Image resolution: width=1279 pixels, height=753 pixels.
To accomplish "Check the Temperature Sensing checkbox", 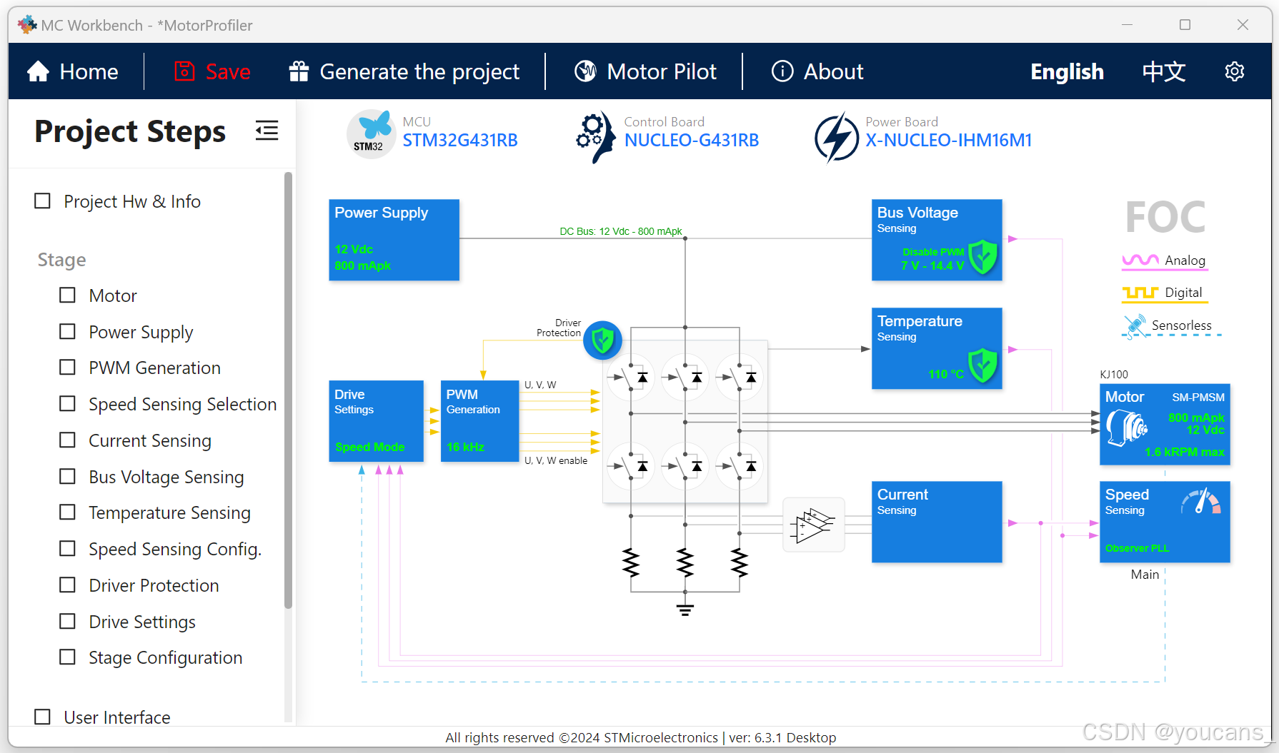I will click(x=67, y=512).
